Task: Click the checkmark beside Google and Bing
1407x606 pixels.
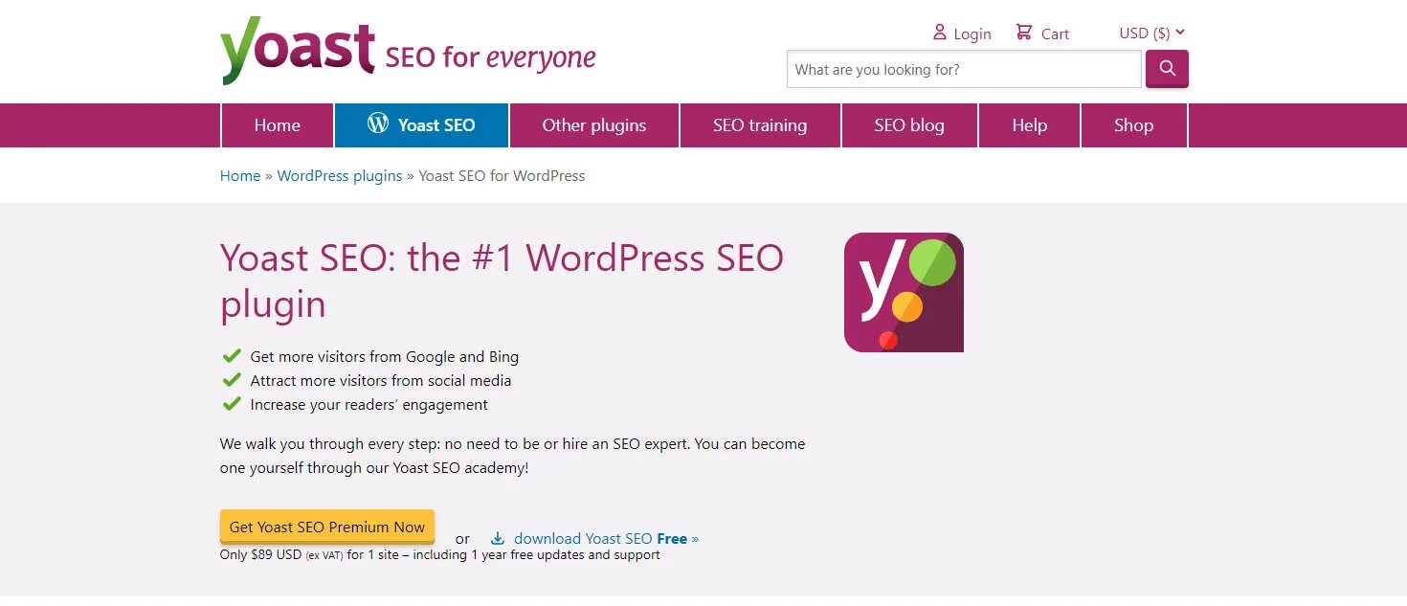Action: point(231,356)
